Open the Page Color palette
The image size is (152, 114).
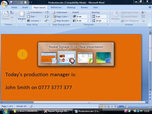coord(61,16)
